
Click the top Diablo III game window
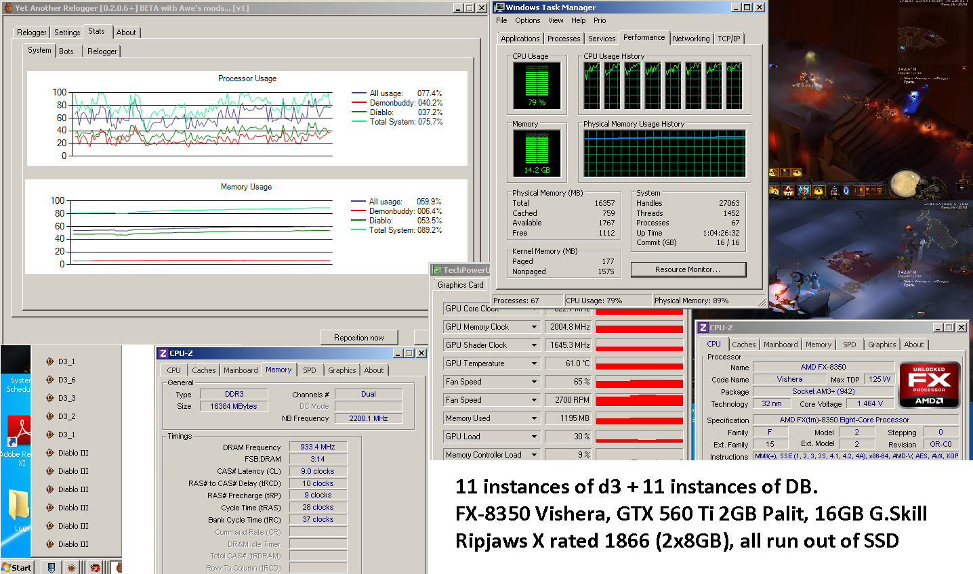coord(870,99)
